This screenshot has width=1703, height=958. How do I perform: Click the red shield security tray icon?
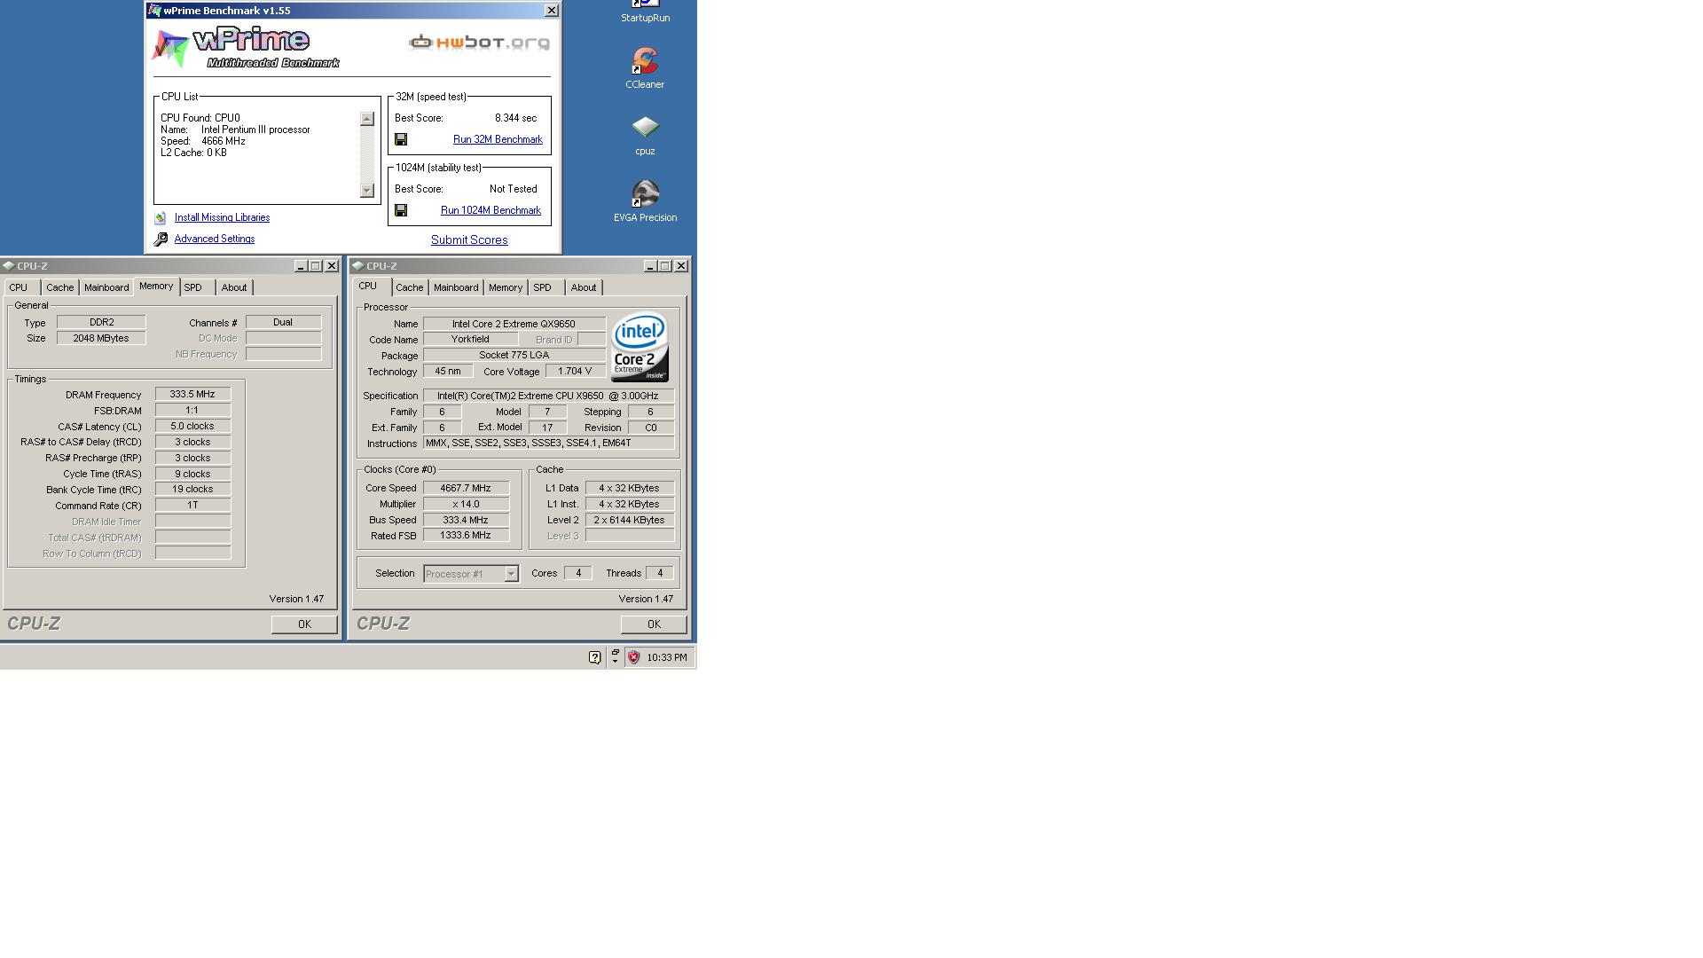pyautogui.click(x=633, y=657)
